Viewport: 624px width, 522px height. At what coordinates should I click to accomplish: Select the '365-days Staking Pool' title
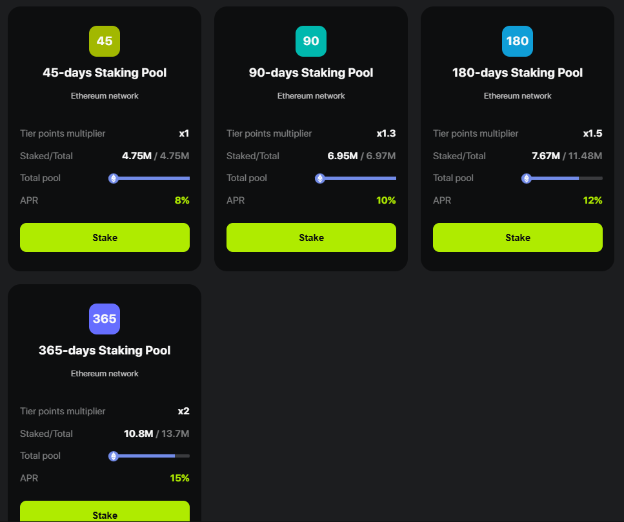click(105, 350)
